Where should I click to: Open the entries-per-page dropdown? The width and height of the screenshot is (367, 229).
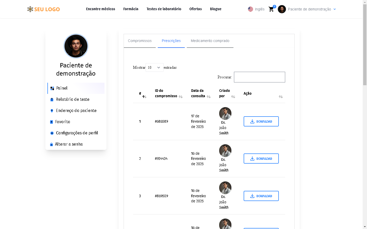coord(154,67)
